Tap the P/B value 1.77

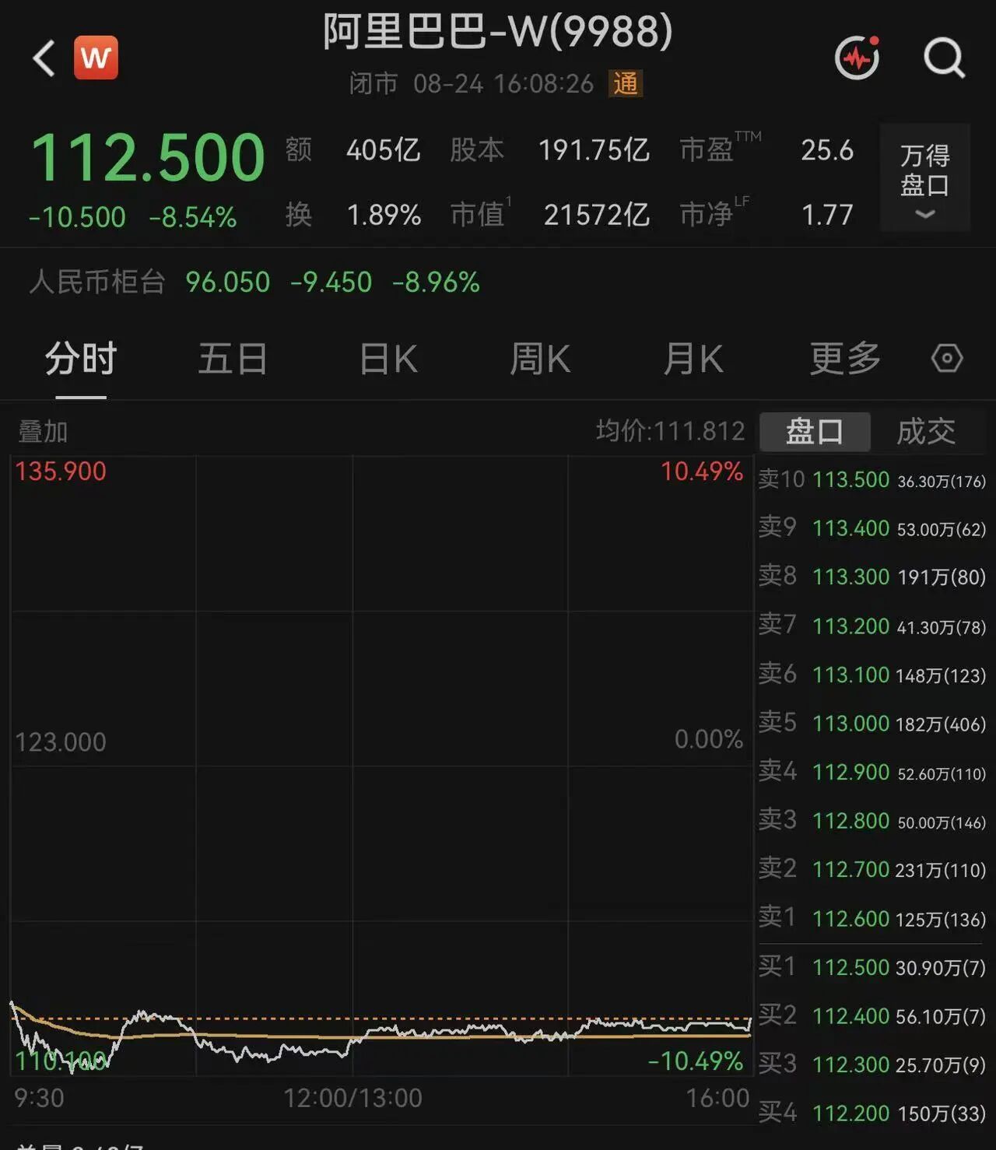coord(827,215)
